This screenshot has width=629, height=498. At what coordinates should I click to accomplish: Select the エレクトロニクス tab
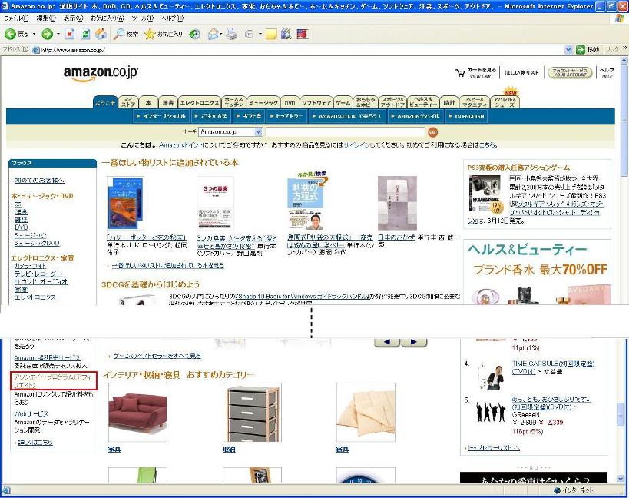(200, 103)
